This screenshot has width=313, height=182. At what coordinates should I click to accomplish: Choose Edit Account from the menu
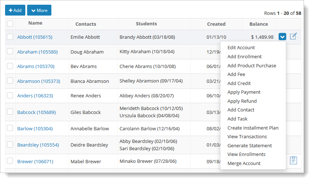coord(241,47)
